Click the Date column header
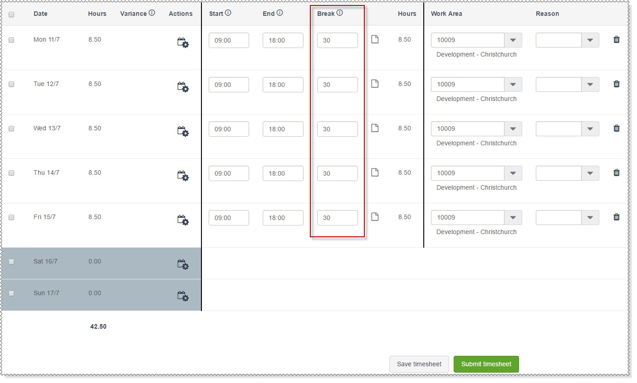637x383 pixels. click(x=40, y=14)
